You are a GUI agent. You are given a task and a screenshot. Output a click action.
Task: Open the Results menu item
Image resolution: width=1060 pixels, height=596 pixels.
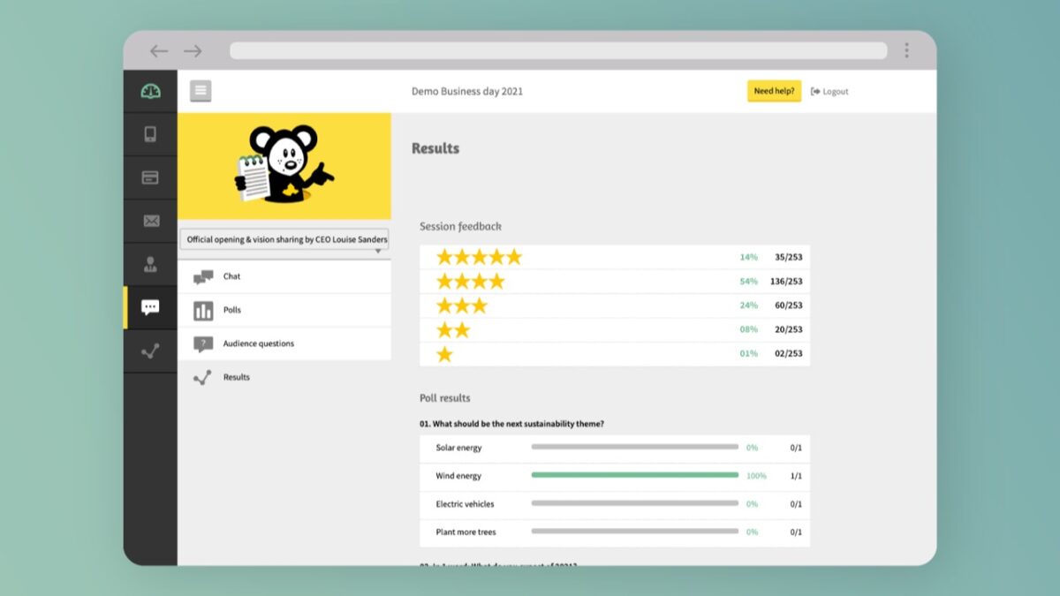pyautogui.click(x=284, y=377)
